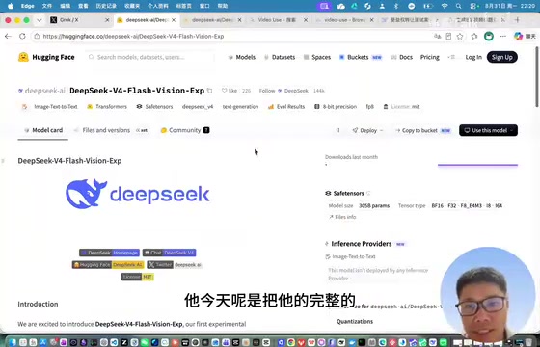540x347 pixels.
Task: Click the cloud icon in the menu bar
Action: [x=340, y=6]
